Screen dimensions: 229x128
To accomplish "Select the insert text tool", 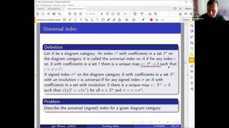I will [x=92, y=20].
